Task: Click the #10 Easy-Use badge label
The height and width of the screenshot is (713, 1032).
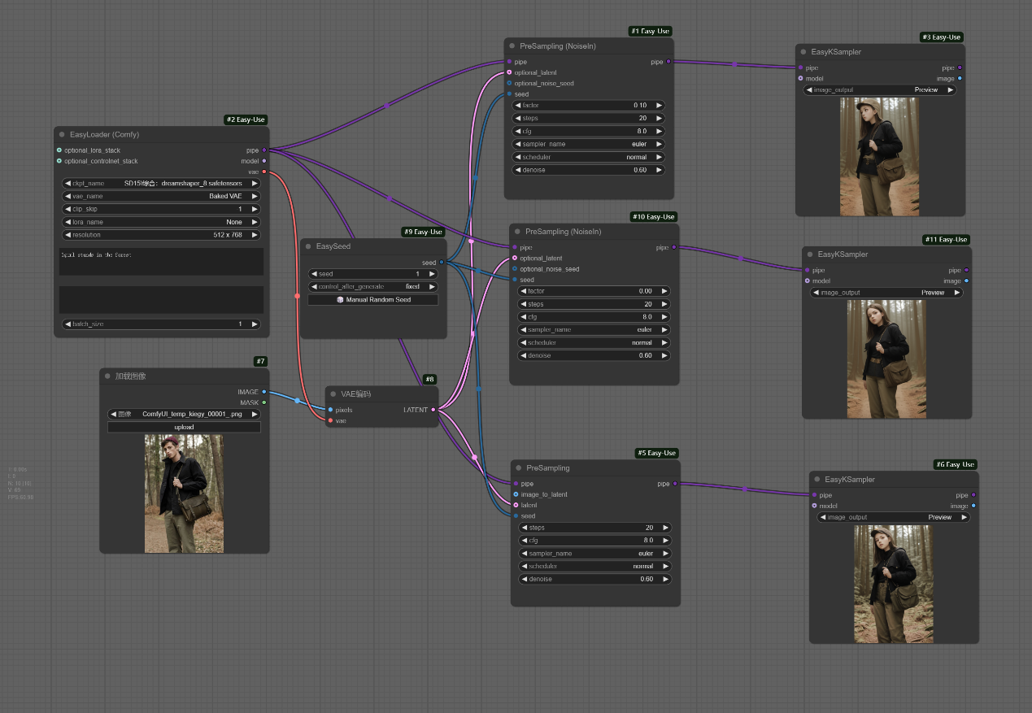Action: click(x=654, y=217)
